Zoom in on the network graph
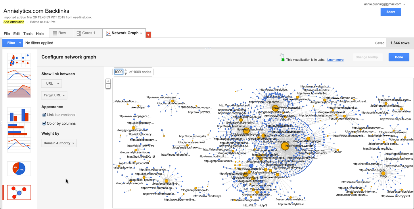This screenshot has height=209, width=414. [x=108, y=81]
